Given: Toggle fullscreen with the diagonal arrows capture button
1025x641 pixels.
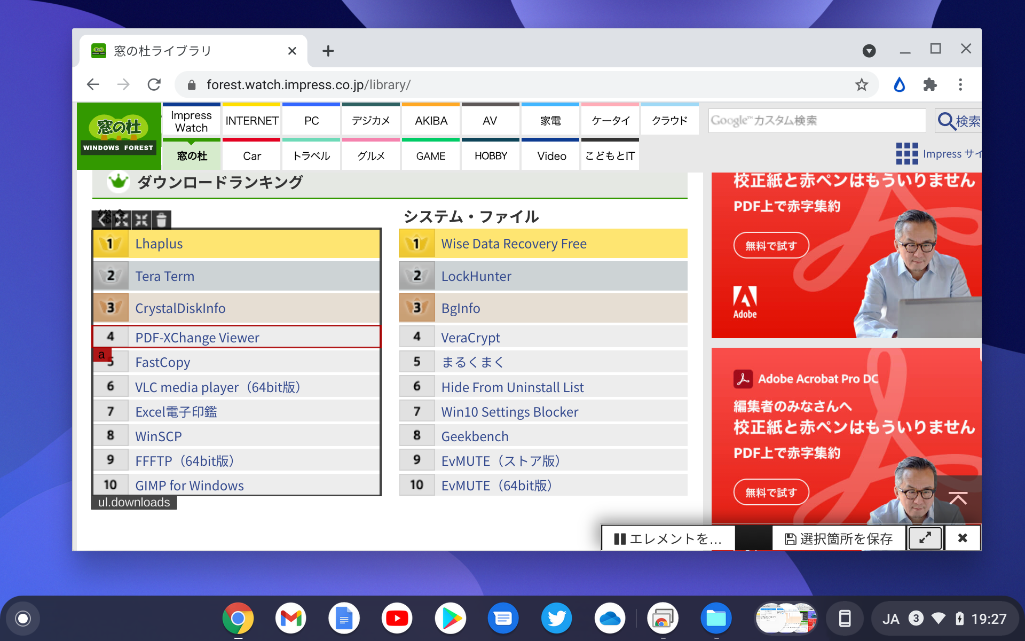Looking at the screenshot, I should [x=925, y=538].
